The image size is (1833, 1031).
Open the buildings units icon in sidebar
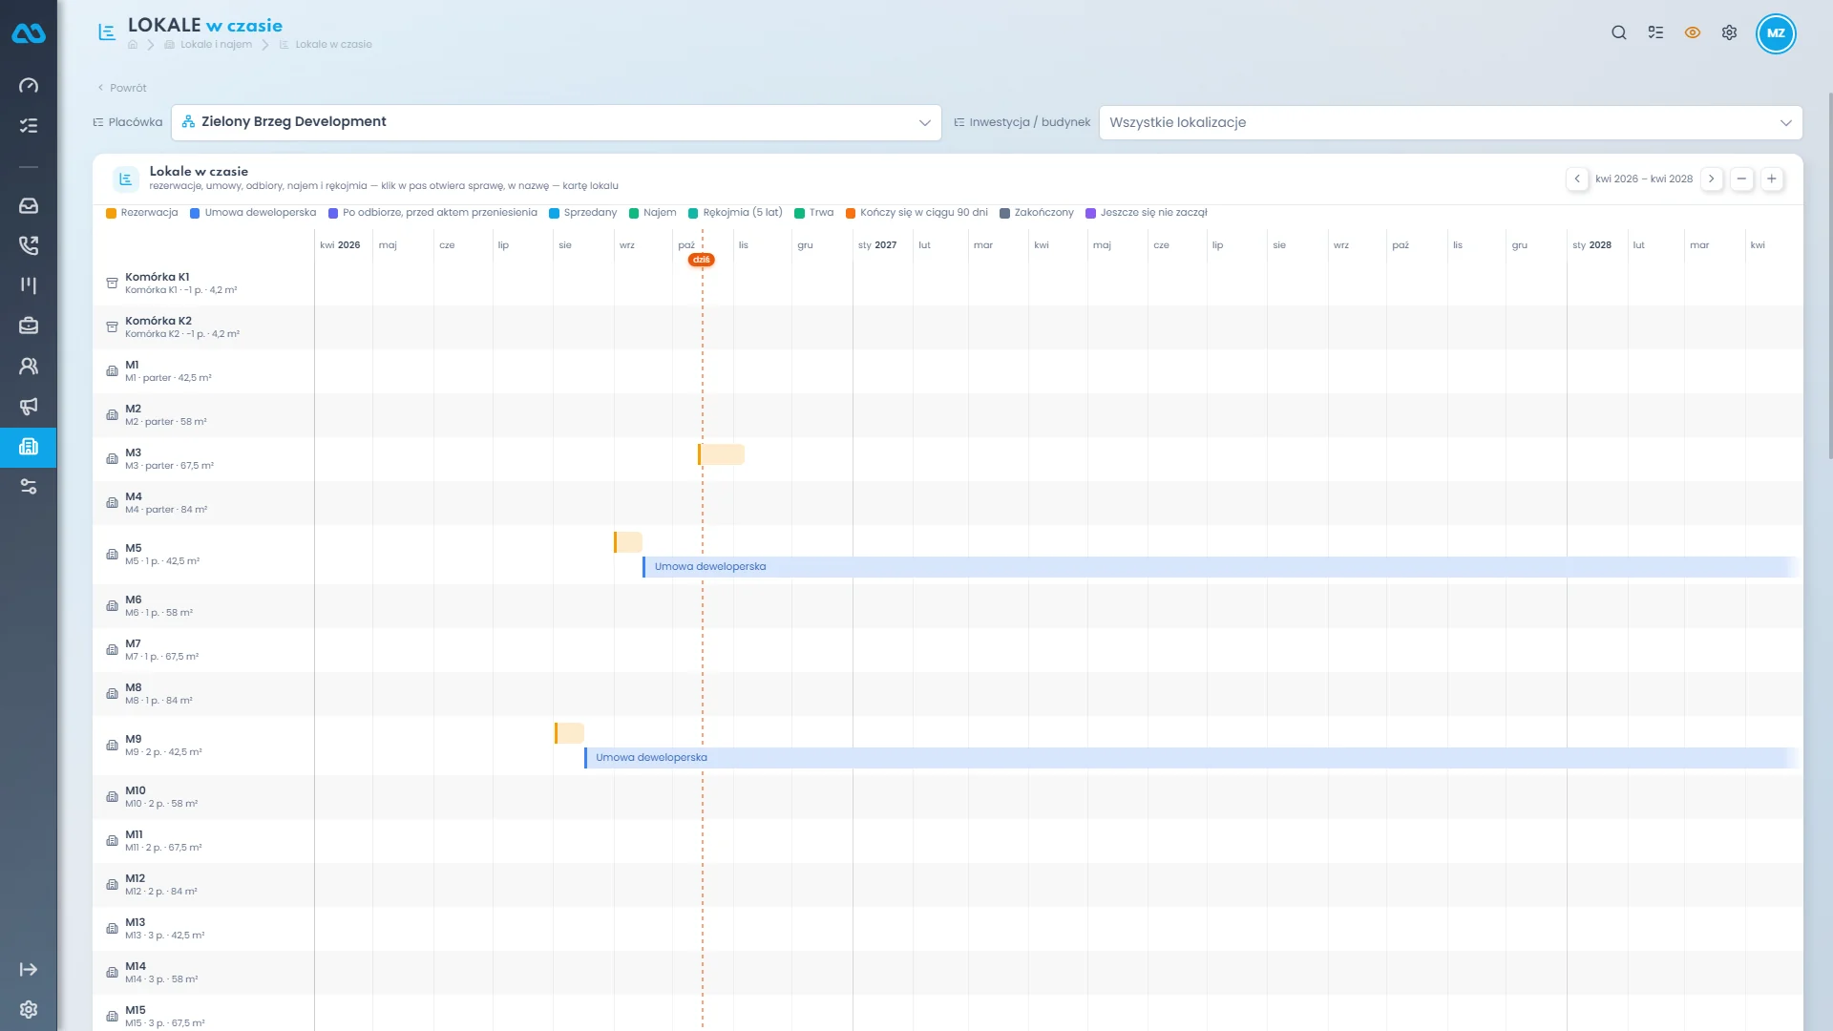29,447
